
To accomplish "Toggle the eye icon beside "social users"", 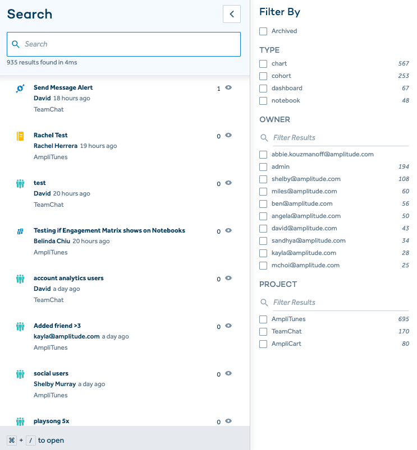I will [228, 374].
